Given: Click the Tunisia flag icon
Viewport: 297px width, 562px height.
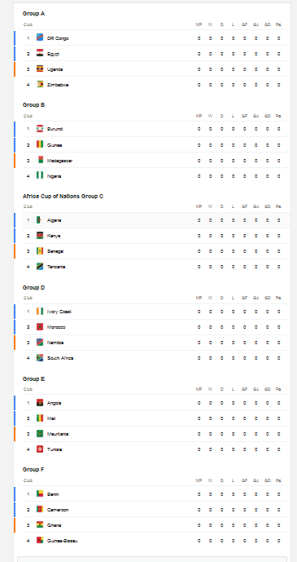Looking at the screenshot, I should 40,449.
